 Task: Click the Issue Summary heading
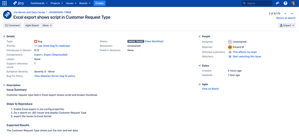click(x=16, y=90)
